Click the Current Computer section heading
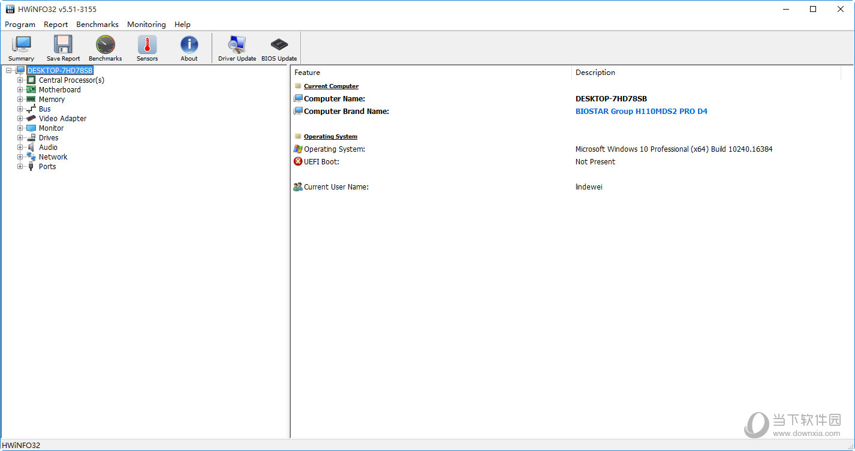855x451 pixels. (x=331, y=86)
